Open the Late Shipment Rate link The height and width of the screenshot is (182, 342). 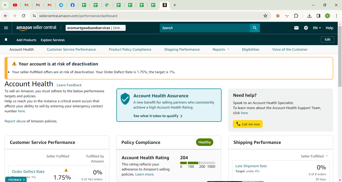[x=251, y=166]
